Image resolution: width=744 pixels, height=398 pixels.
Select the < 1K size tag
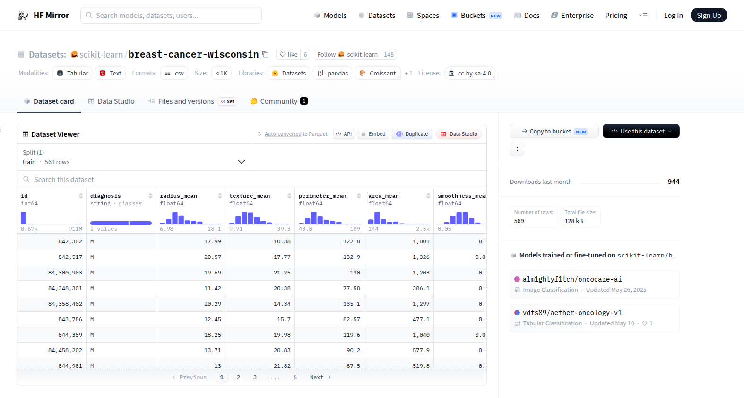[221, 73]
